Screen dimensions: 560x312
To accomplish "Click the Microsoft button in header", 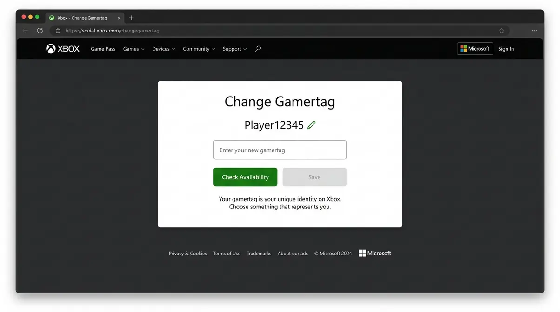I will tap(475, 49).
